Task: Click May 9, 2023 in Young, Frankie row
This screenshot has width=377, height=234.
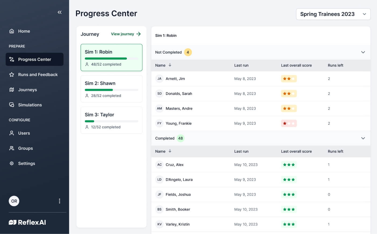Action: (245, 123)
